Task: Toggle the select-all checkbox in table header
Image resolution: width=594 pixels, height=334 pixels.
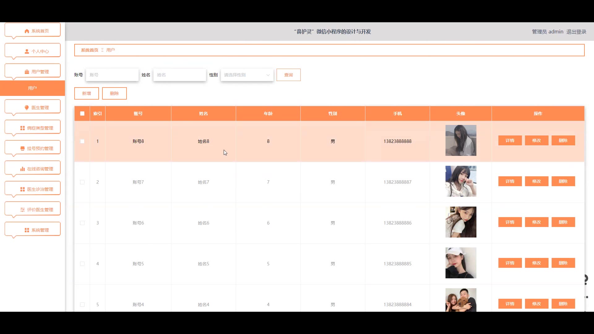Action: (x=82, y=113)
